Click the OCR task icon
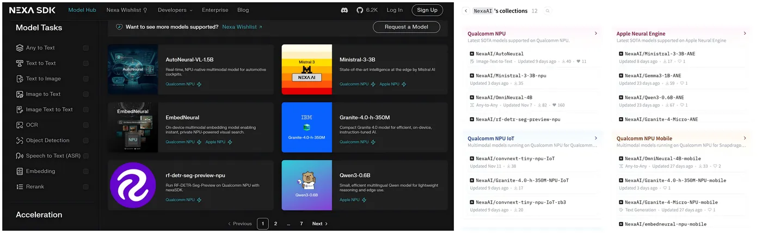The image size is (762, 233). [x=20, y=125]
